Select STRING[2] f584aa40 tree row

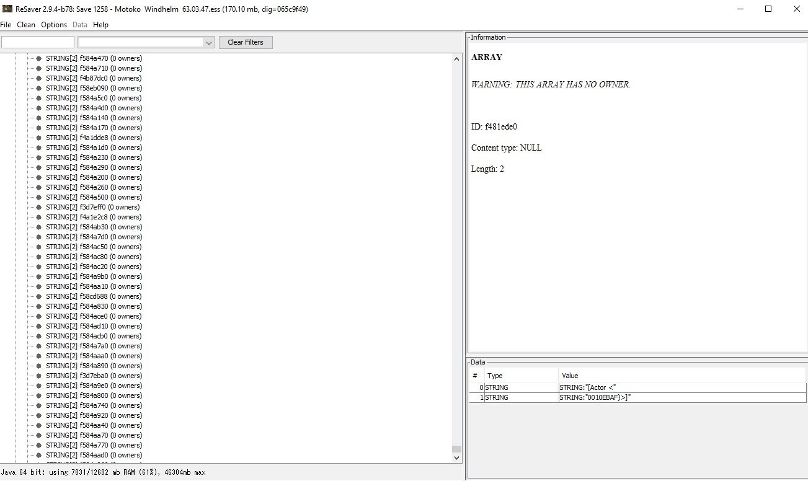pos(94,425)
